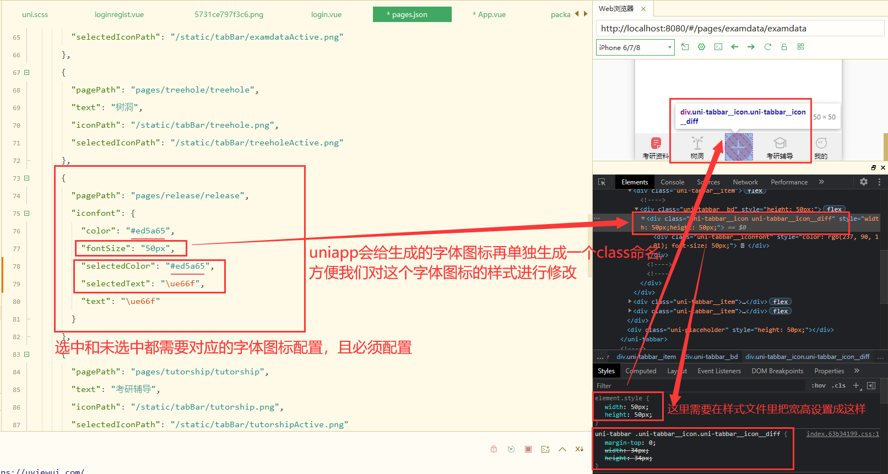
Task: Select div.uni-tabbar__bd breadcrumb
Action: point(711,357)
